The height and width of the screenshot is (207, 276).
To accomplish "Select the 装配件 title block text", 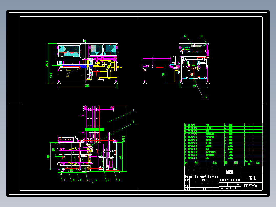I will click(x=230, y=172).
